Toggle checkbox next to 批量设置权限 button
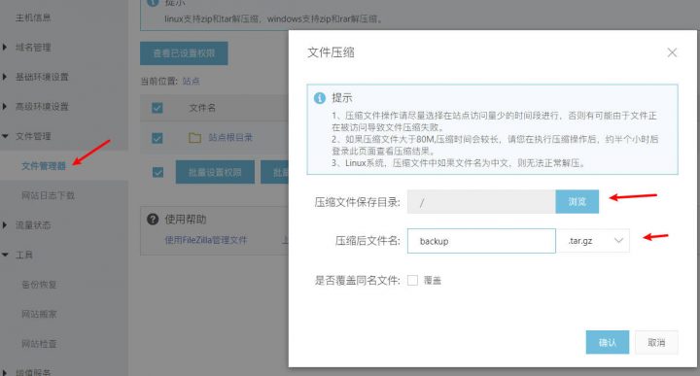This screenshot has height=376, width=700. coord(157,172)
